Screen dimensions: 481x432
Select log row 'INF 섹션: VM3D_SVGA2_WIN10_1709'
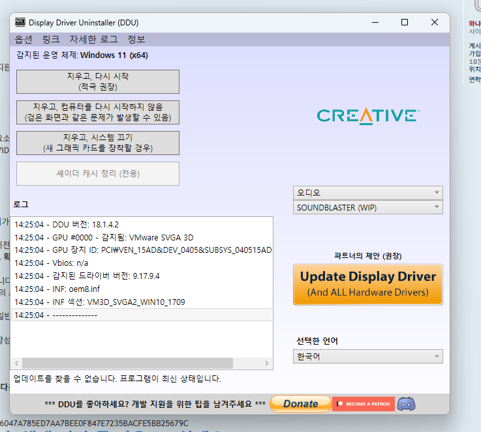click(142, 302)
